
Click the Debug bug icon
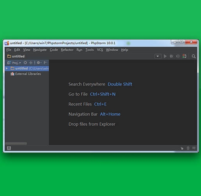tap(172, 56)
